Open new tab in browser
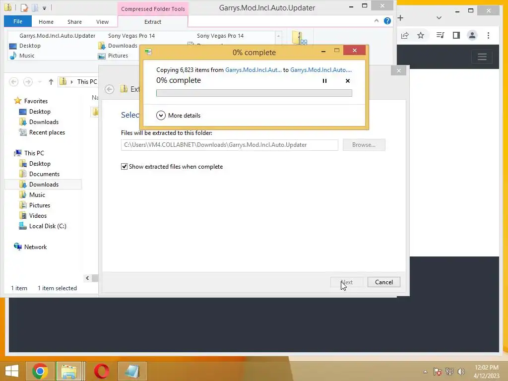508x381 pixels. [400, 18]
